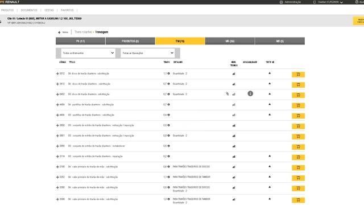Select 'PARA TRAVÕES TRASEIROS DE TAMBOR' in 1,1 row

tap(191, 177)
